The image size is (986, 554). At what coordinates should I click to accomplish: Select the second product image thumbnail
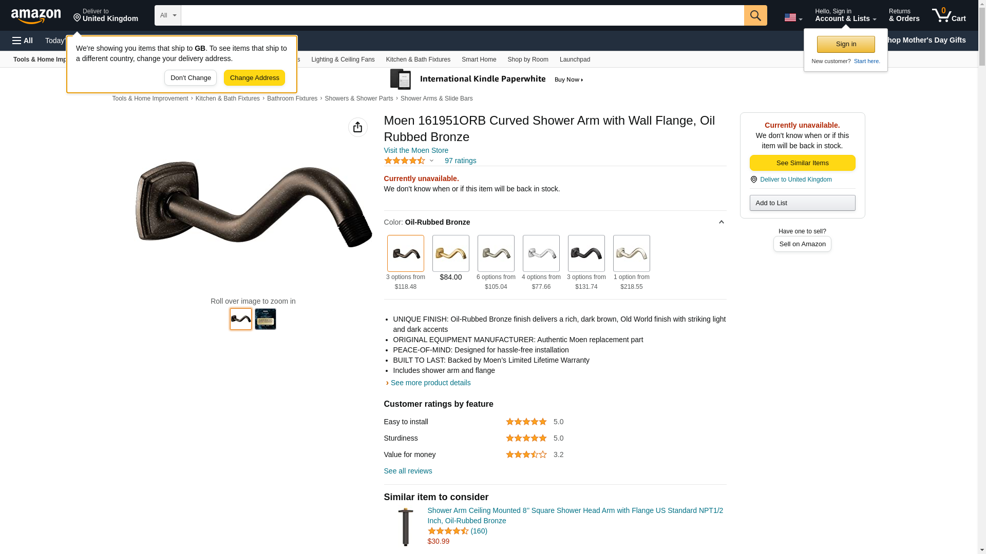coord(266,319)
